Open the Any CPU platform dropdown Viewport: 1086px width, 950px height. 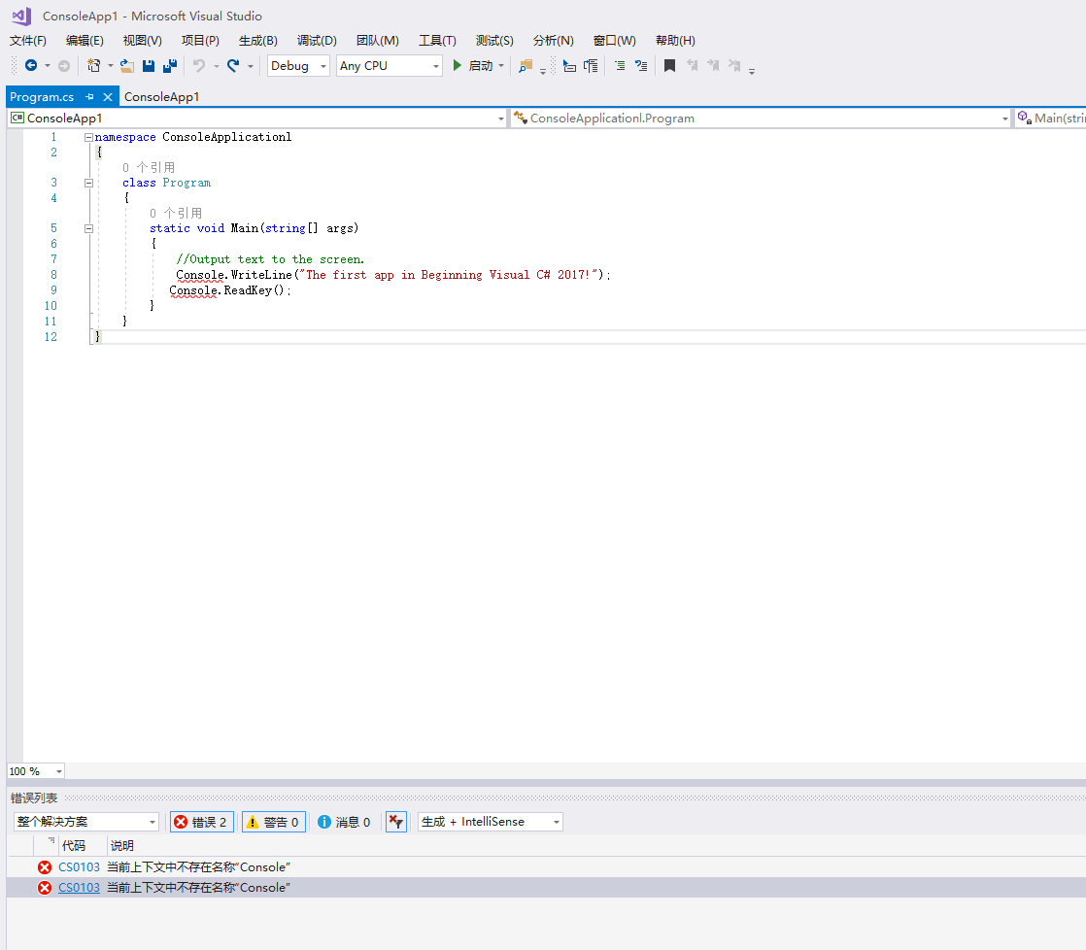click(390, 66)
